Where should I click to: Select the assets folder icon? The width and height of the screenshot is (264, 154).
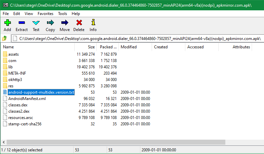click(x=5, y=54)
